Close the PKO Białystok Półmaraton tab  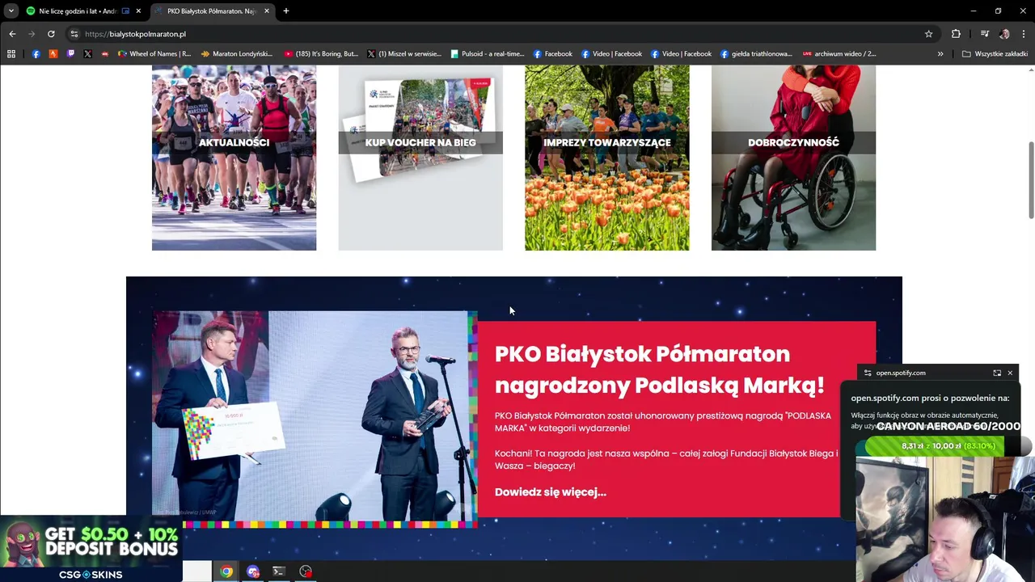(267, 11)
